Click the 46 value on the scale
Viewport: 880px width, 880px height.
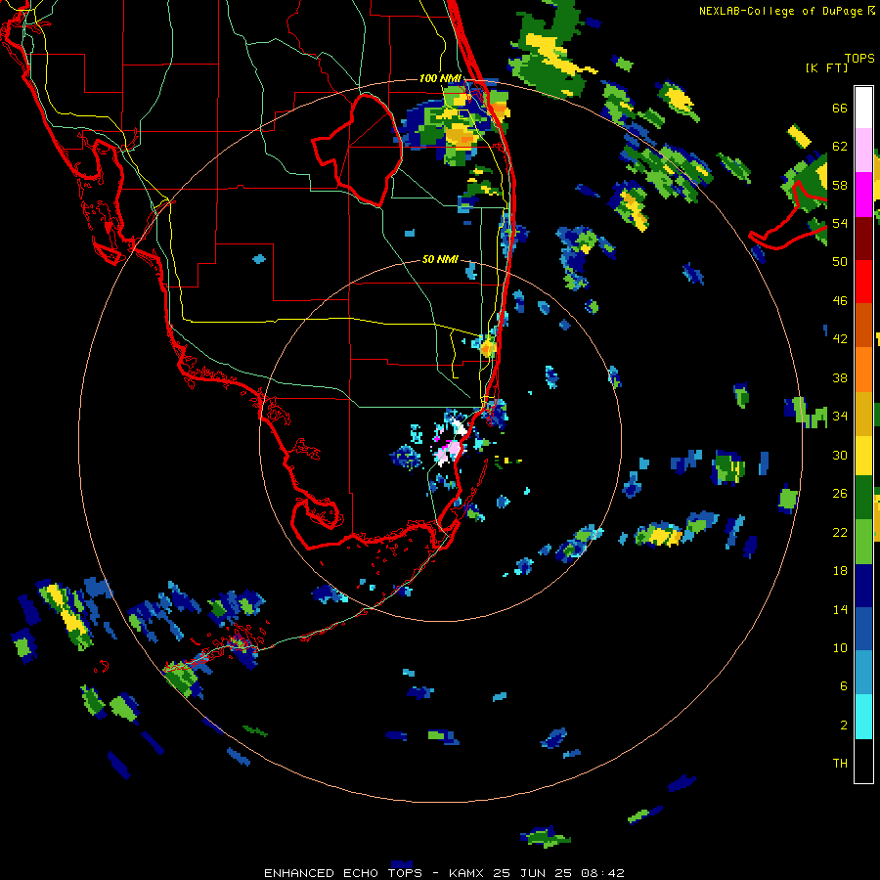pos(840,301)
